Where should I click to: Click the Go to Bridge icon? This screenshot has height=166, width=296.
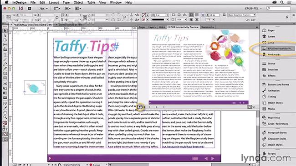30,9
